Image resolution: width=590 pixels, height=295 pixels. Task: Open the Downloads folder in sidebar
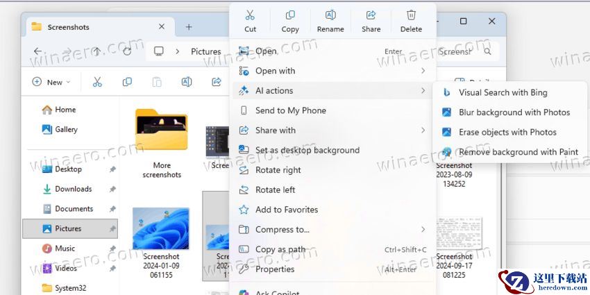pyautogui.click(x=73, y=189)
